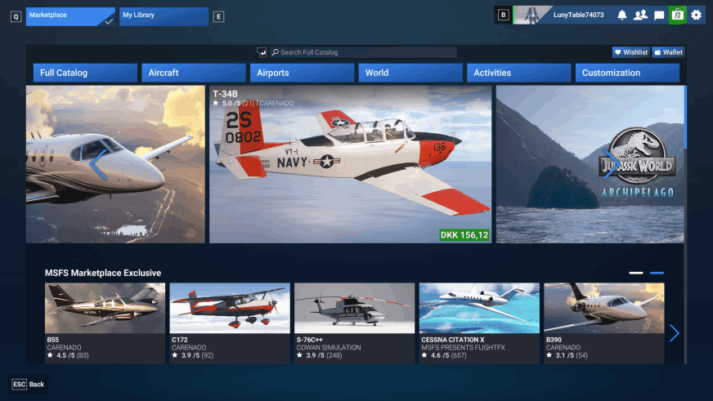713x401 pixels.
Task: Open the notifications bell icon
Action: [x=622, y=15]
